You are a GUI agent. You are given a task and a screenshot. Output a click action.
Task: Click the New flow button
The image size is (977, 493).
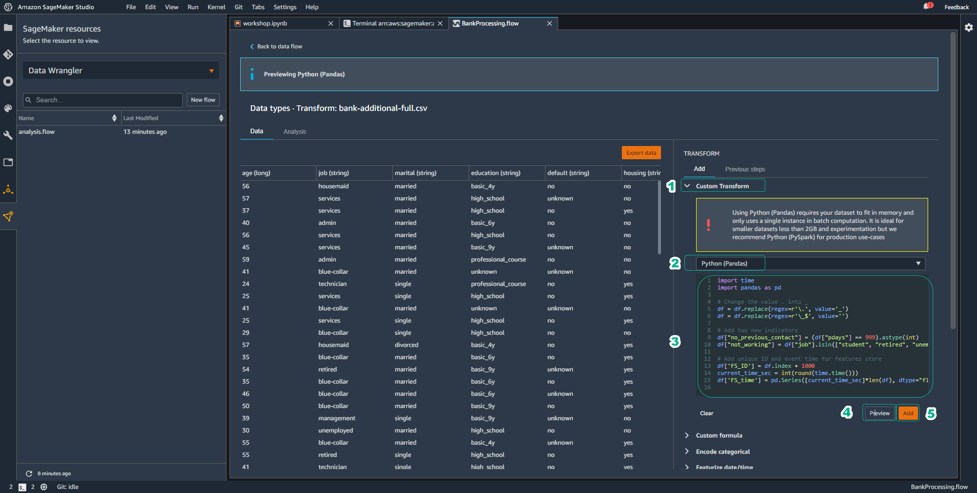pos(203,100)
